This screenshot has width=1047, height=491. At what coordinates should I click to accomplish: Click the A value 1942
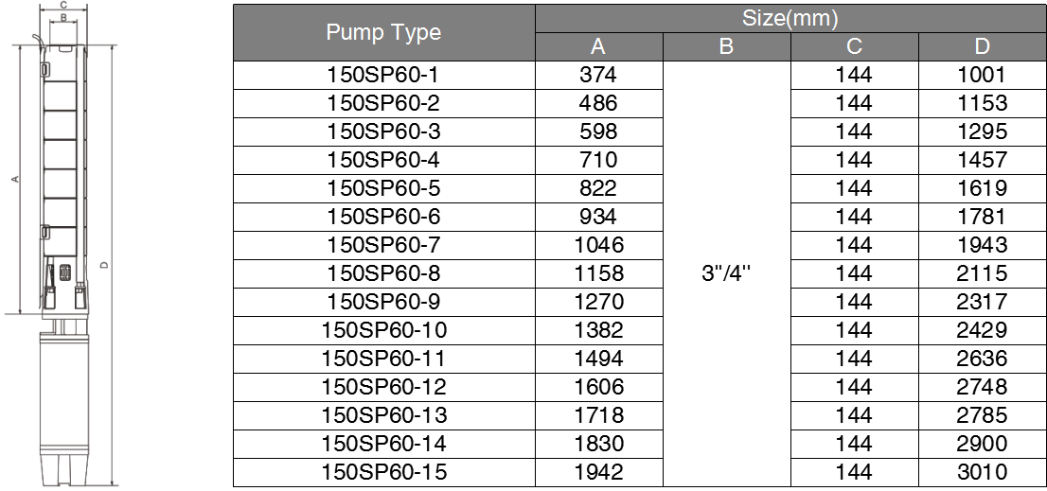click(598, 472)
